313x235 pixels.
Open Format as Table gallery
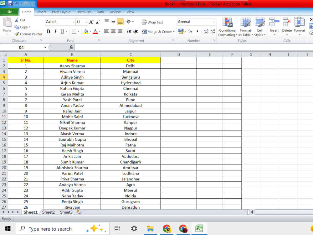point(245,27)
